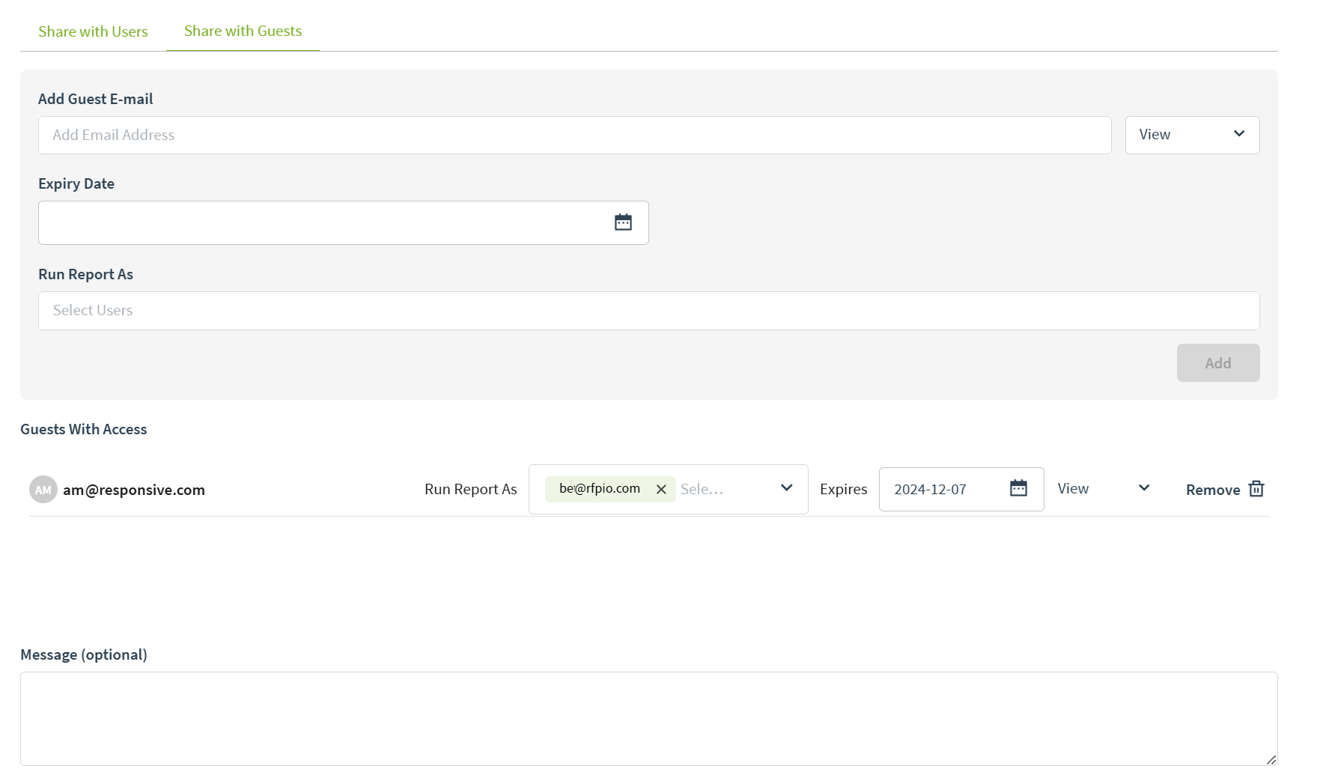Open the View permission dropdown beside guest email
The image size is (1317, 775).
pos(1191,135)
